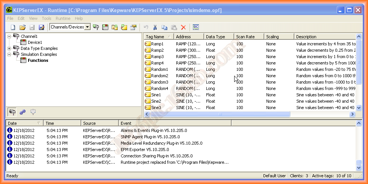Click the New Project toolbar icon
The height and width of the screenshot is (184, 368).
click(x=13, y=27)
